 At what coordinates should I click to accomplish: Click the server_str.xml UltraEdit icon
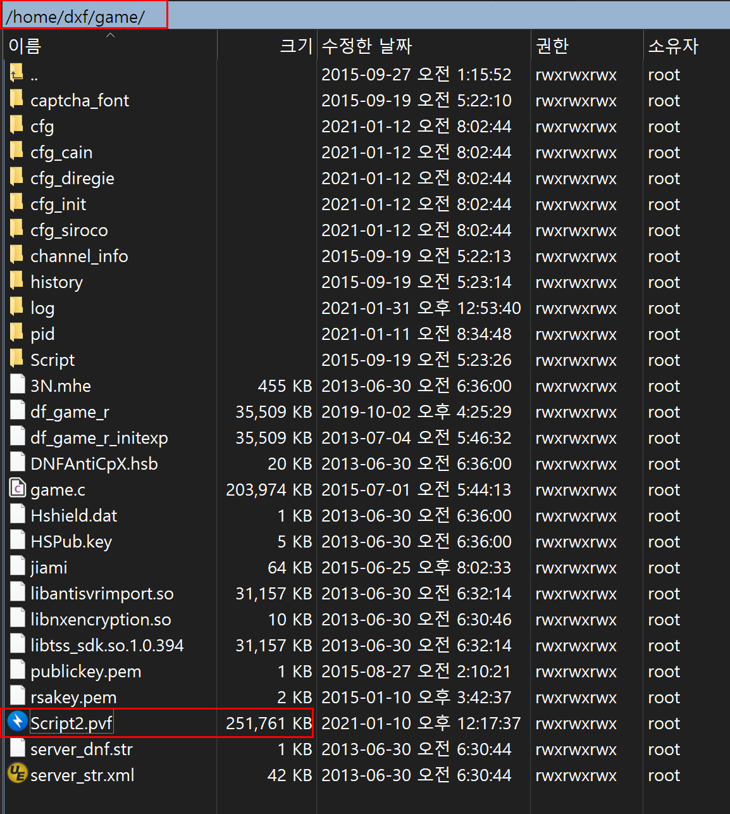click(17, 773)
